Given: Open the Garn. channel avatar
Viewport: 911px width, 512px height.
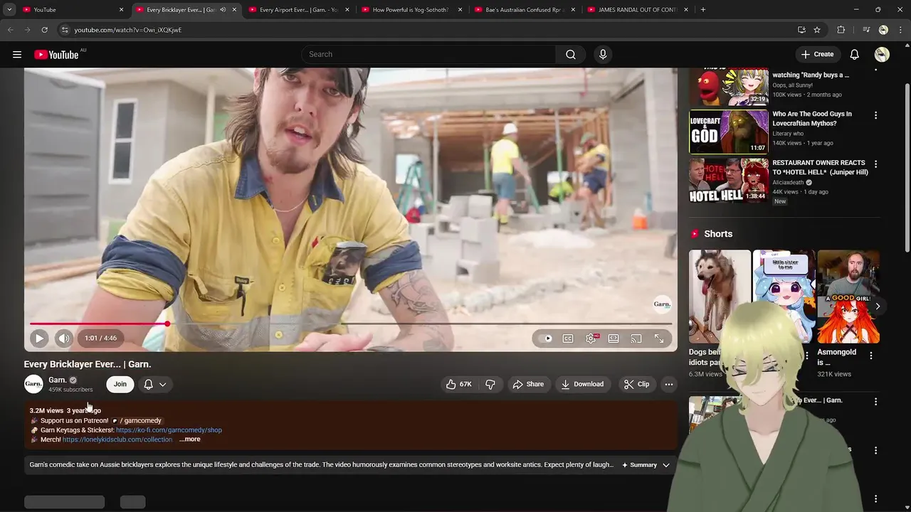Looking at the screenshot, I should point(33,384).
